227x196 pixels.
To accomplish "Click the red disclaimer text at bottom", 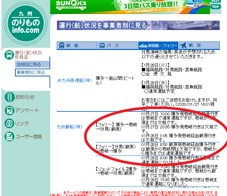I will point(134,194).
